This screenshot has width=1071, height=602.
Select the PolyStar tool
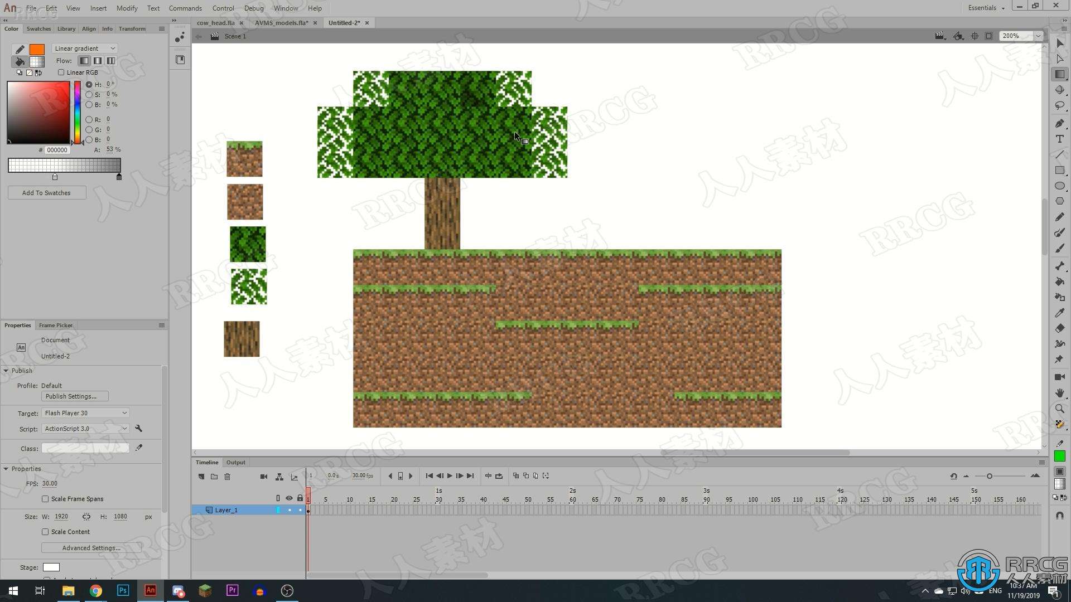pyautogui.click(x=1060, y=201)
